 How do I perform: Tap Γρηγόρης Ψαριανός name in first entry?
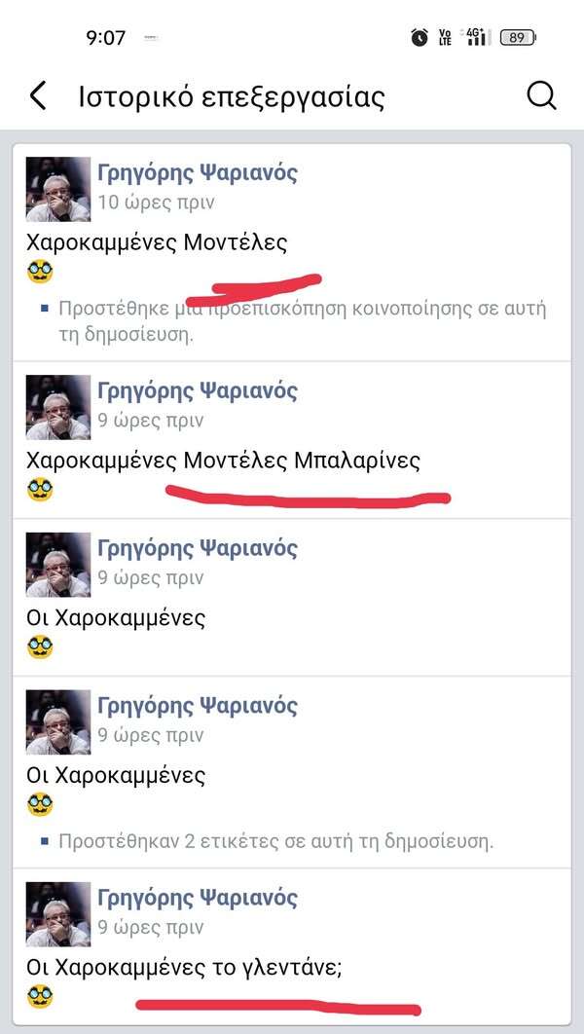tap(198, 173)
